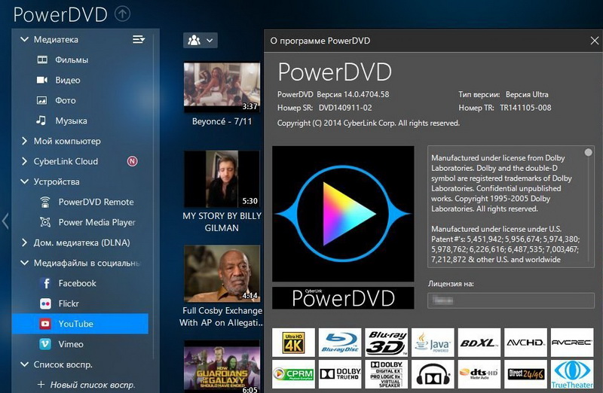The image size is (603, 393).
Task: Click the Dolby TrueHD logo
Action: pyautogui.click(x=340, y=374)
